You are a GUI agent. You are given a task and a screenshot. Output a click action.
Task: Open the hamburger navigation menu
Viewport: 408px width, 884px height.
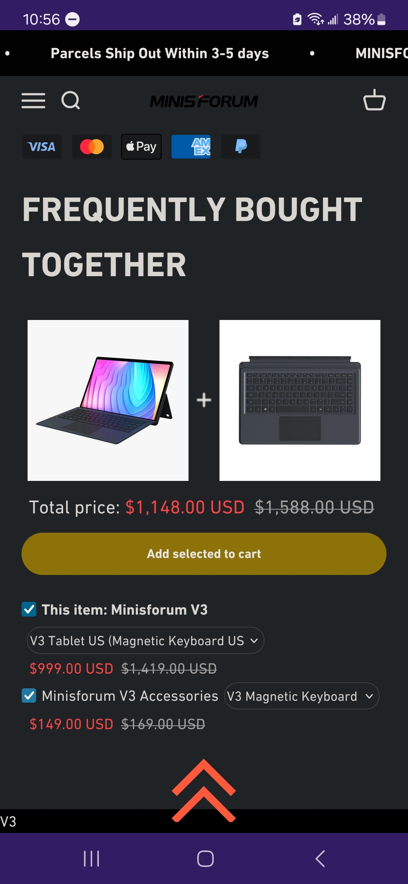(33, 100)
